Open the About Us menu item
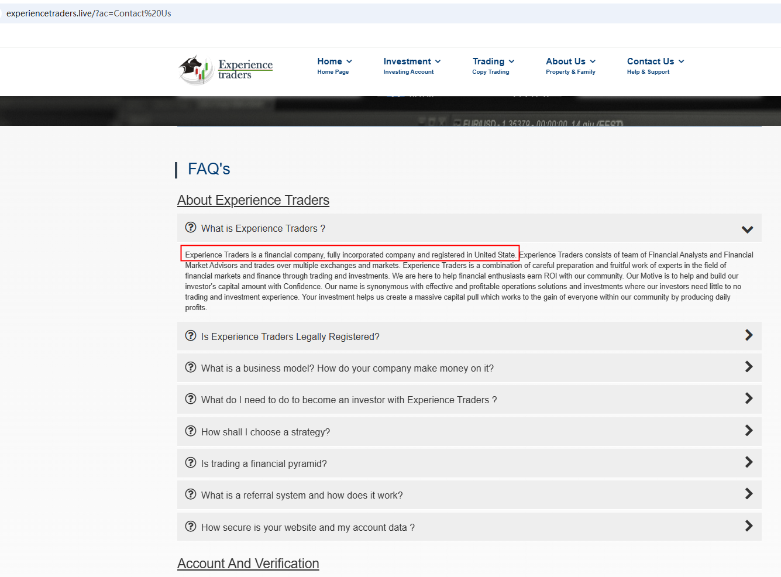781x577 pixels. pos(566,61)
